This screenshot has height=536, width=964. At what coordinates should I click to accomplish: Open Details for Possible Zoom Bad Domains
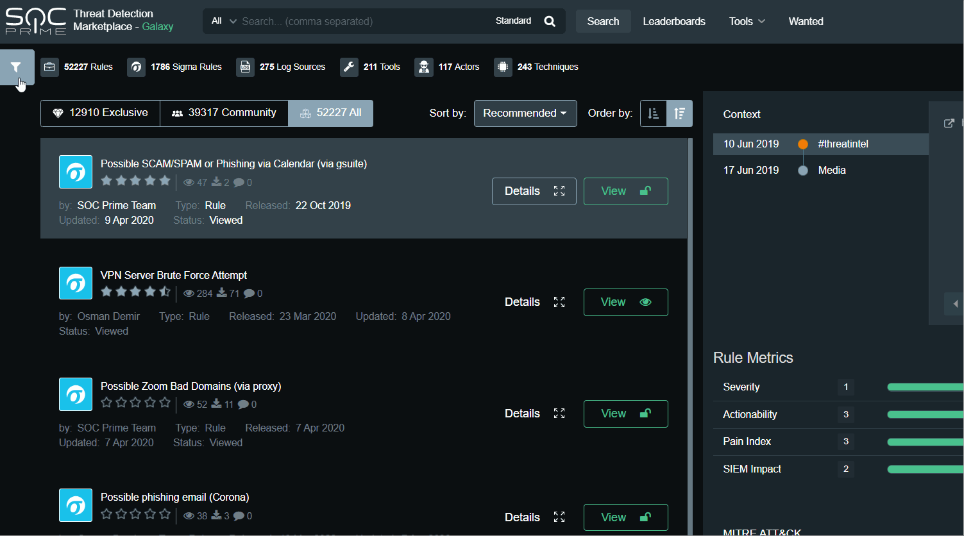coord(534,414)
